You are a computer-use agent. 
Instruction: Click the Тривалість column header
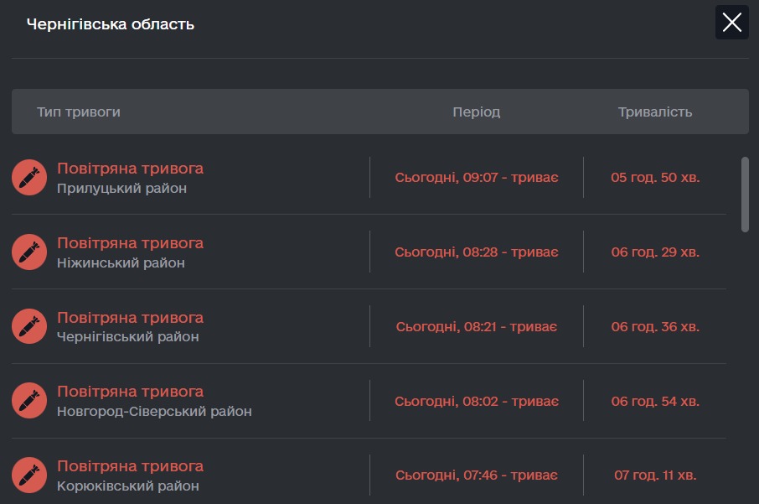655,110
